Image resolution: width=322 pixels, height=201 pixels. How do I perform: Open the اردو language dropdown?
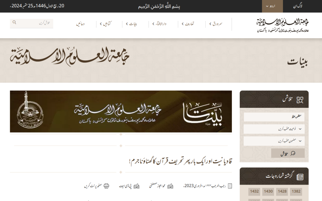click(x=272, y=6)
